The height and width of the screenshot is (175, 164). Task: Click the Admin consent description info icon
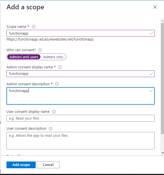[x=57, y=84]
